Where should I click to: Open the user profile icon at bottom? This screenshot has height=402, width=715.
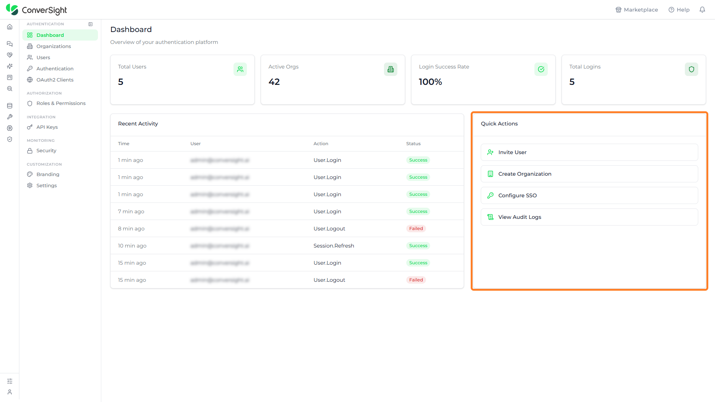point(10,392)
